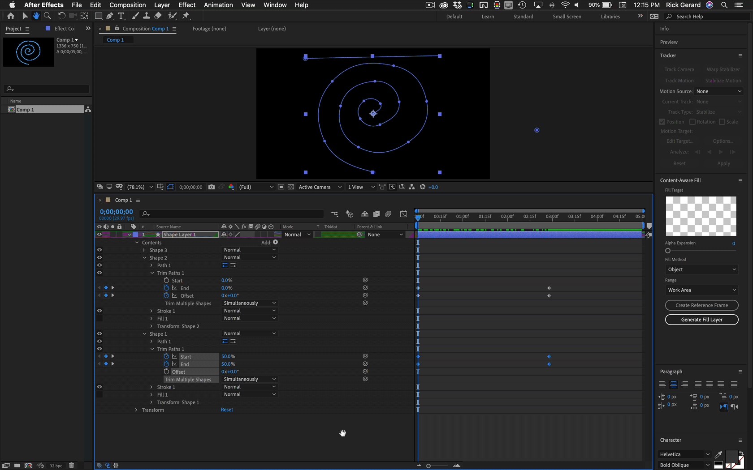753x470 pixels.
Task: Switch to the Footage tab
Action: pyautogui.click(x=209, y=28)
